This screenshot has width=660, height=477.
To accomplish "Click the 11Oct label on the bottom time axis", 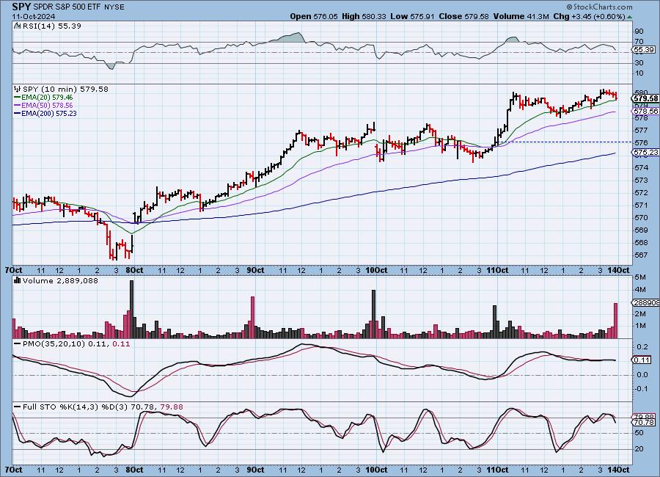I will 497,470.
